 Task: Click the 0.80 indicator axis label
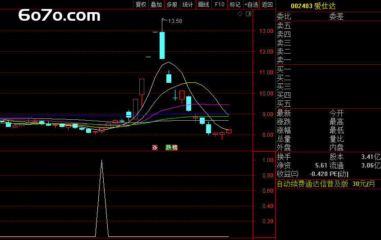pyautogui.click(x=268, y=176)
